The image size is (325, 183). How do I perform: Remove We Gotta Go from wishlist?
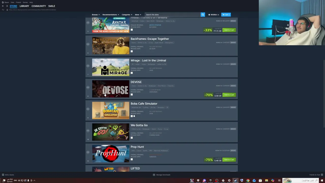coord(233,129)
